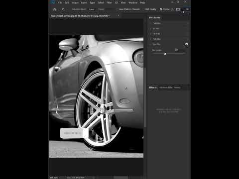
Task: Click the pin tool icon beside Home
Action: pyautogui.click(x=63, y=9)
